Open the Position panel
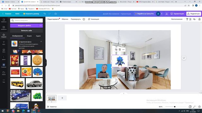The width and height of the screenshot is (202, 113). click(177, 19)
